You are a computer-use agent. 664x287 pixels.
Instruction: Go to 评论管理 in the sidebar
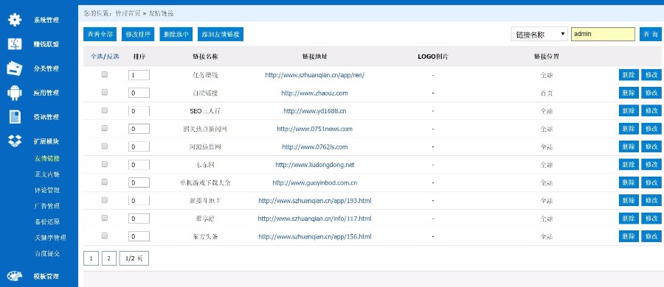47,190
